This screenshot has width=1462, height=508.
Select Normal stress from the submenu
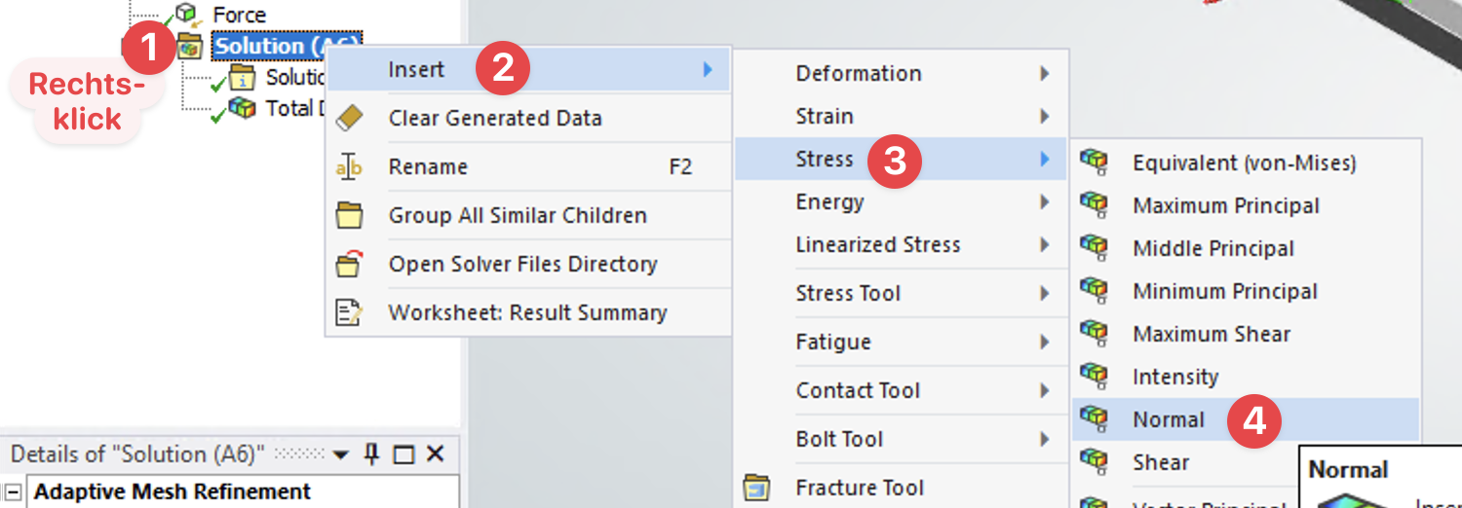[1169, 419]
